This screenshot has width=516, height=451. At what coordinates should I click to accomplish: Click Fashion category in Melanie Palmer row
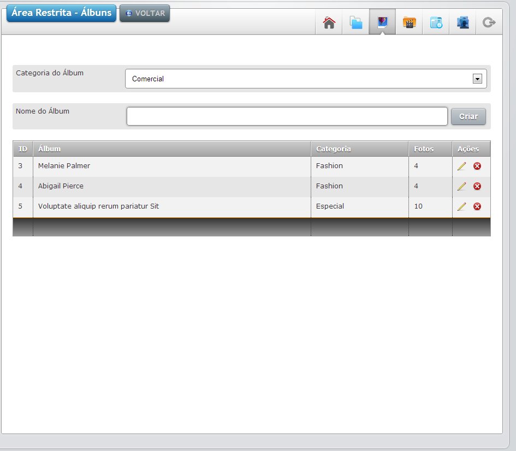click(x=329, y=166)
